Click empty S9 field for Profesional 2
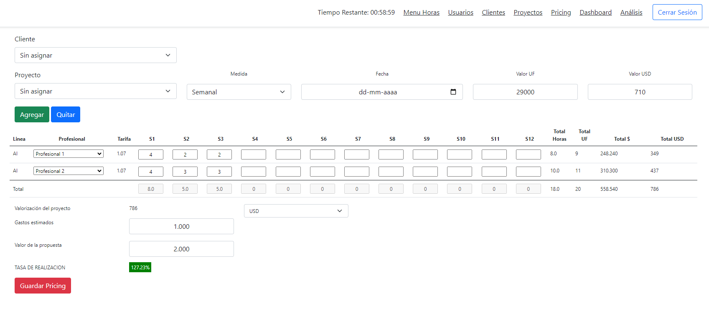This screenshot has height=324, width=709. 425,172
